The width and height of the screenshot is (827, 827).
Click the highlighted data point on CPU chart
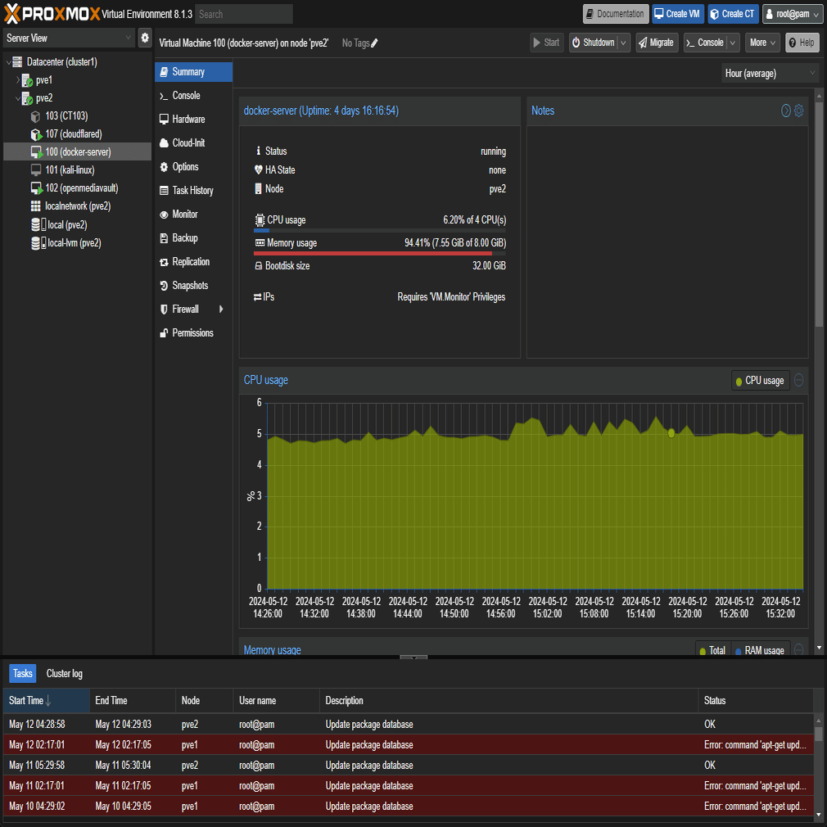pyautogui.click(x=671, y=433)
